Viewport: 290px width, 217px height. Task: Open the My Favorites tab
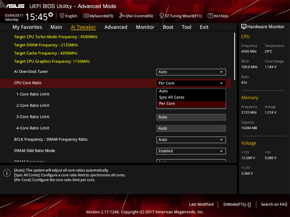coord(27,27)
